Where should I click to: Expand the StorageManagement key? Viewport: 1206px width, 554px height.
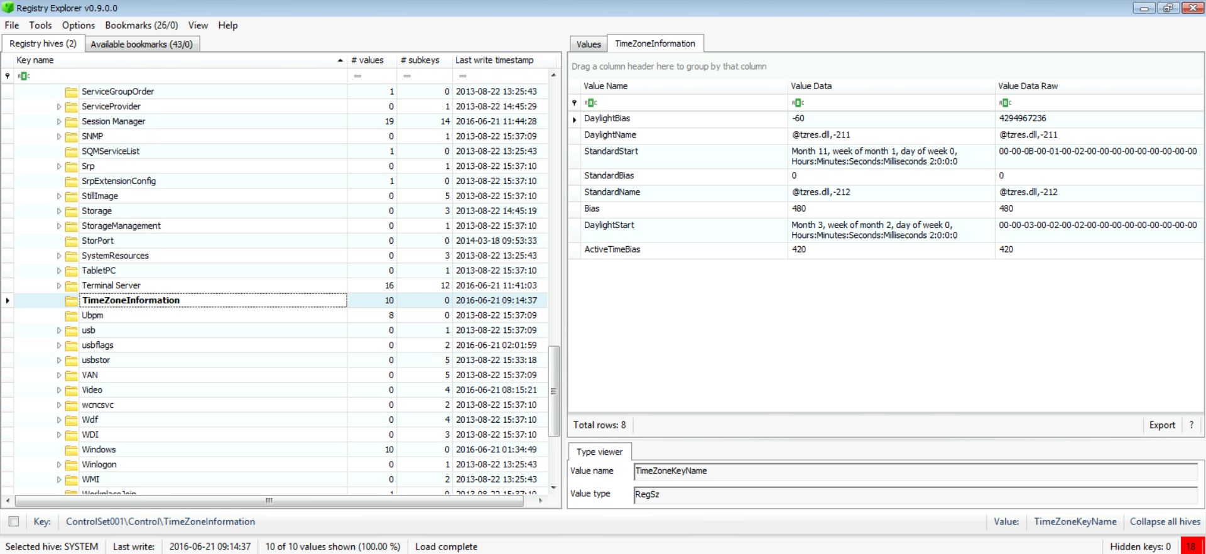[x=59, y=226]
